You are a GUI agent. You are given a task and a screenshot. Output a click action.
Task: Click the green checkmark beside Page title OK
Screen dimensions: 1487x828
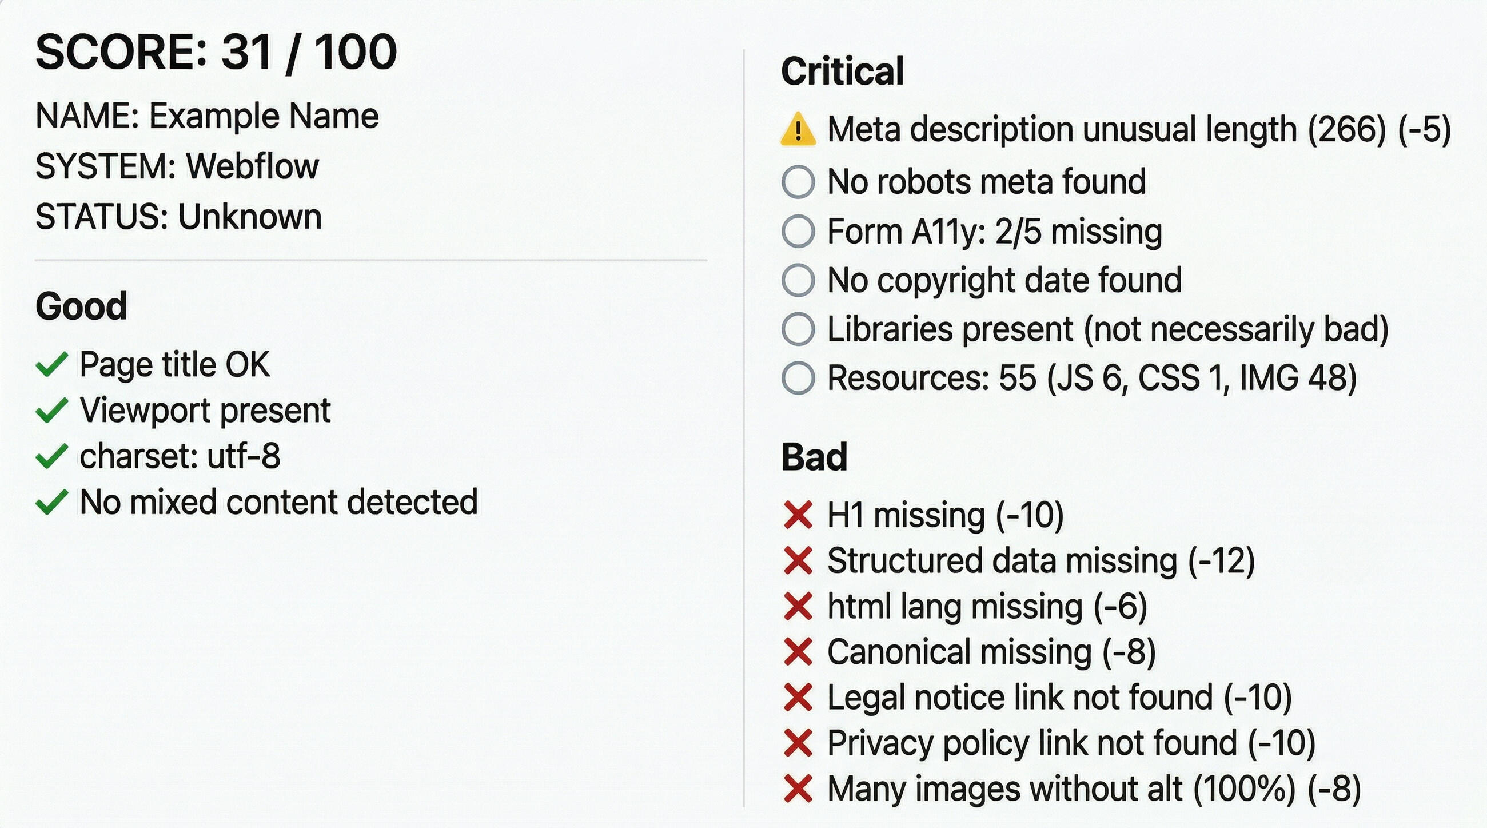[52, 364]
